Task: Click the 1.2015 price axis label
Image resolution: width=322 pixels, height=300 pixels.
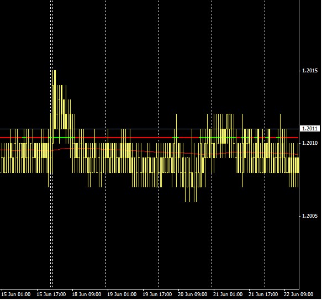Action: [x=310, y=71]
